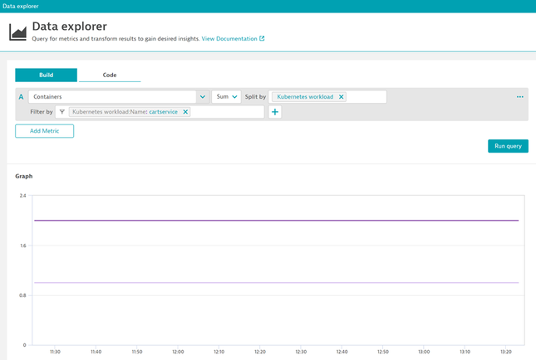Viewport: 536px width, 360px height.
Task: Click the Add Metric button
Action: tap(44, 131)
